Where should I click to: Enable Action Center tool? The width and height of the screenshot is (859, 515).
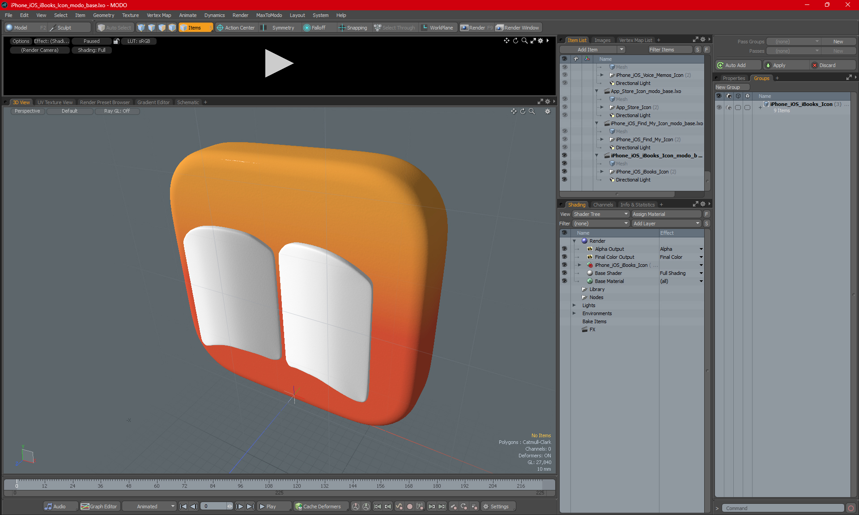236,28
